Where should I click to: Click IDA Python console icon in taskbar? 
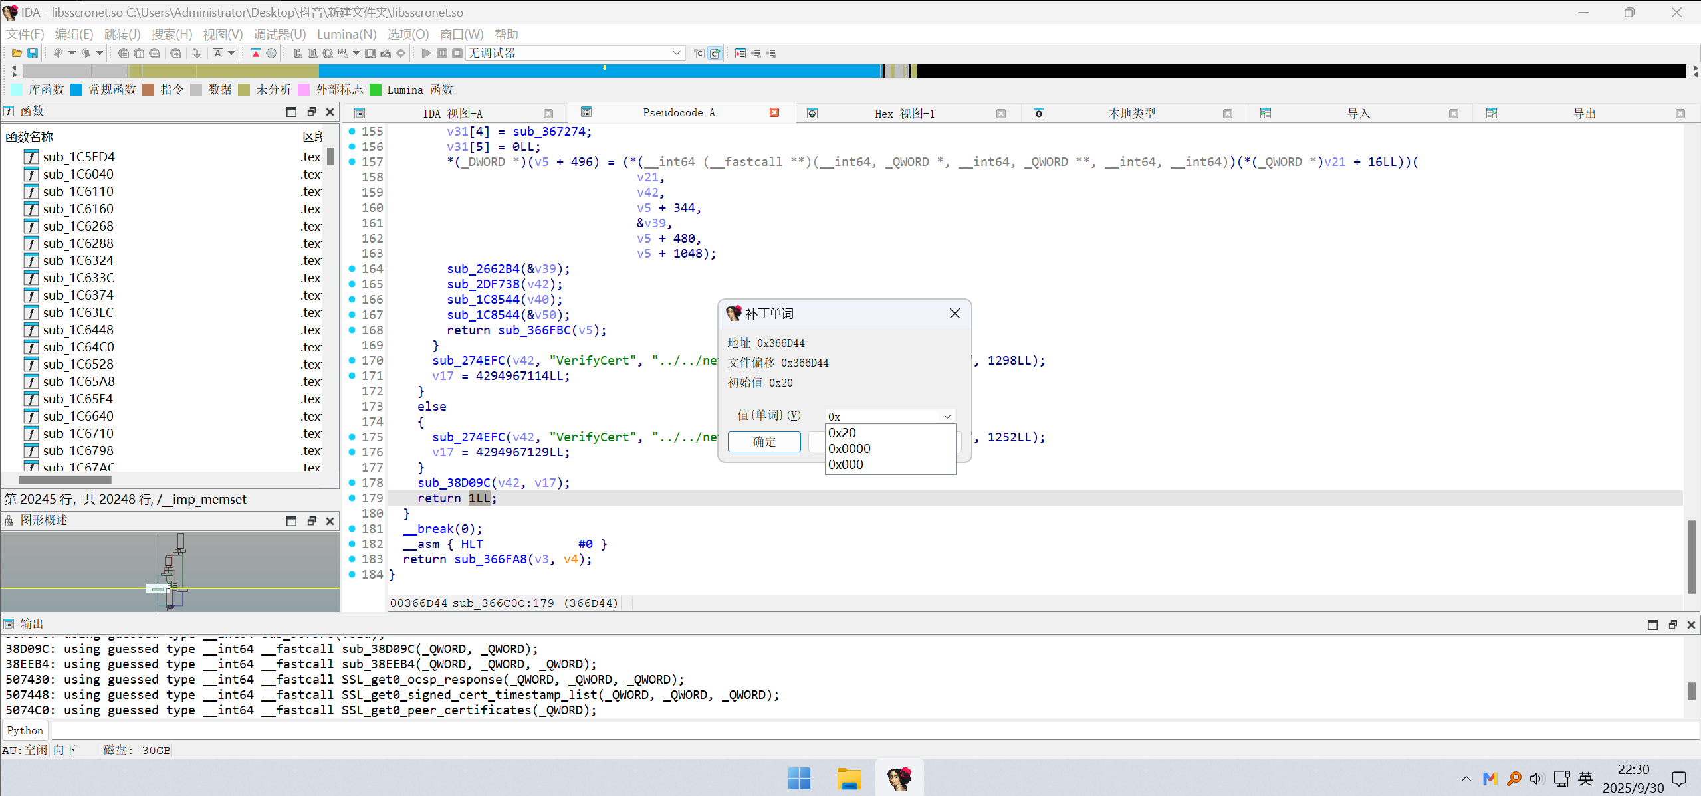899,778
